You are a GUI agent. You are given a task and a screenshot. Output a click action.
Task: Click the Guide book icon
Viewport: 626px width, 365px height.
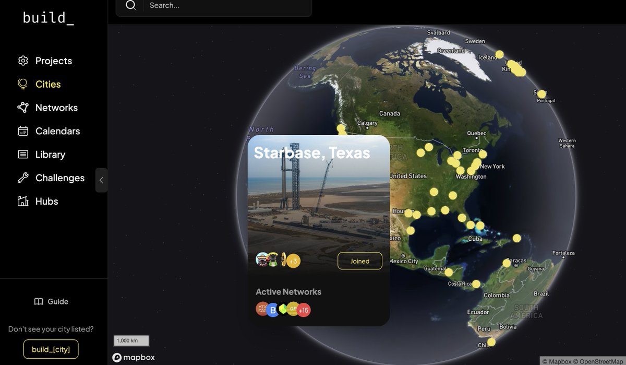(x=39, y=301)
